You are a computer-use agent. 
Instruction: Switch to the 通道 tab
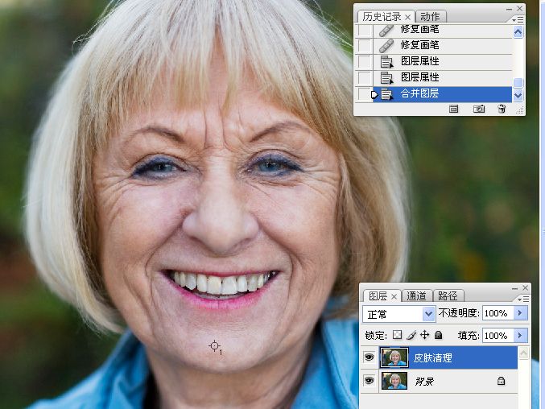click(416, 295)
